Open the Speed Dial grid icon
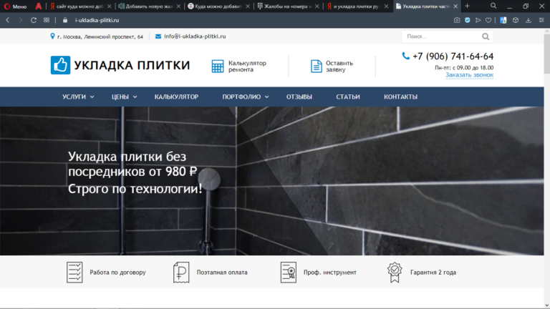Viewport: 550px width, 309px height. click(x=47, y=20)
